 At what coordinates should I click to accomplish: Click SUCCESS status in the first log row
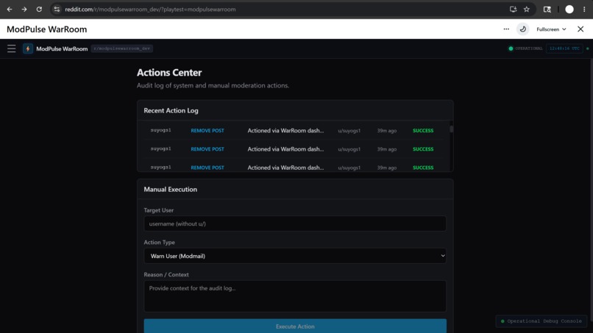(x=423, y=130)
